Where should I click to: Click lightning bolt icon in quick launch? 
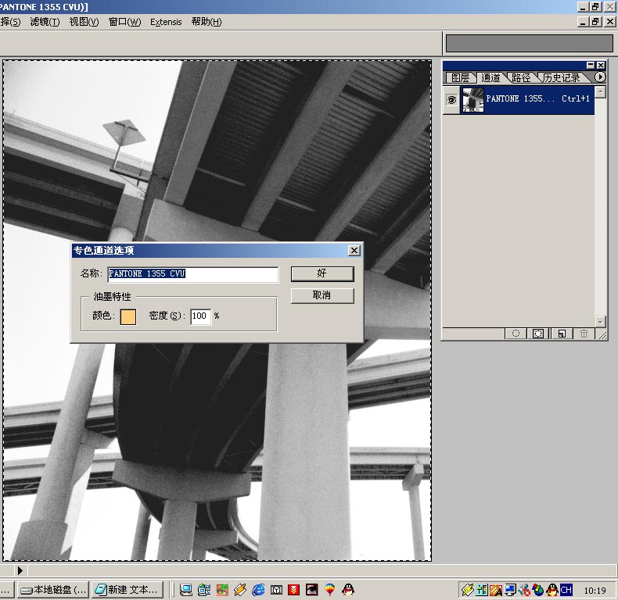240,589
